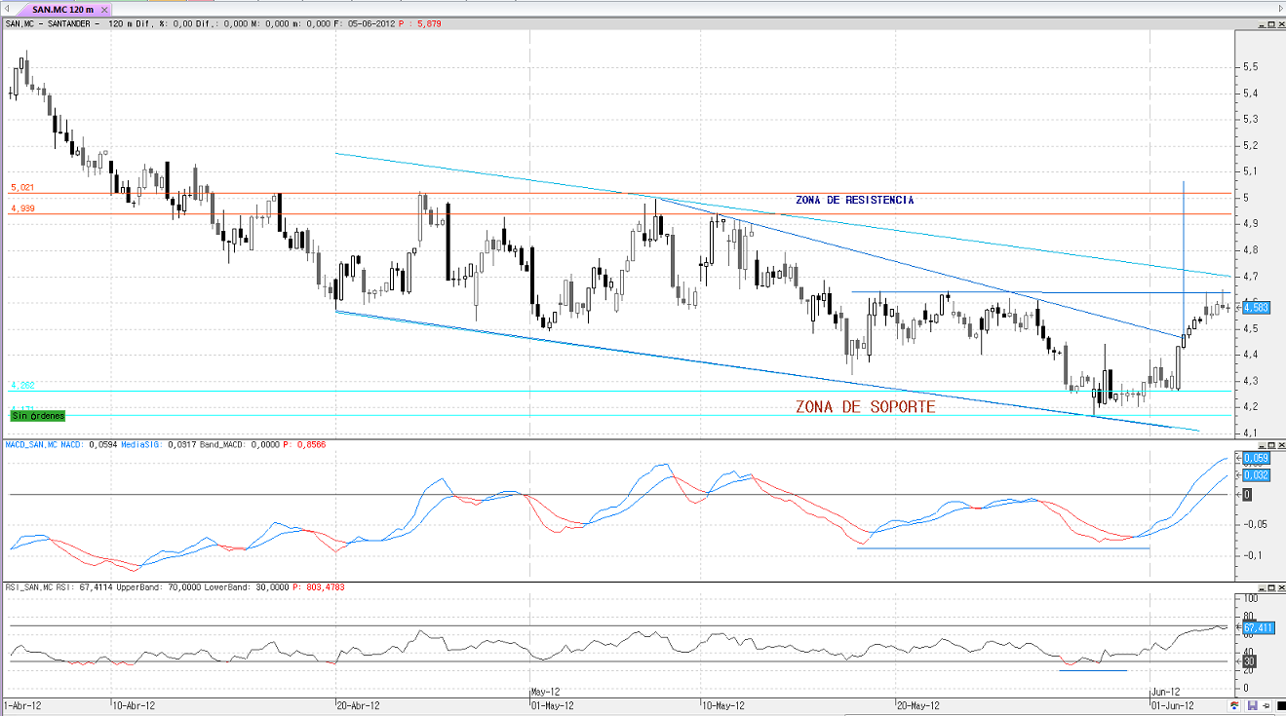Click the 4,939 resistance level label
The height and width of the screenshot is (716, 1286).
pyautogui.click(x=22, y=208)
